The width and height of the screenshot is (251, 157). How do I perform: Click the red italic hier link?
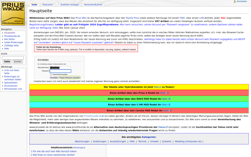pos(223,18)
